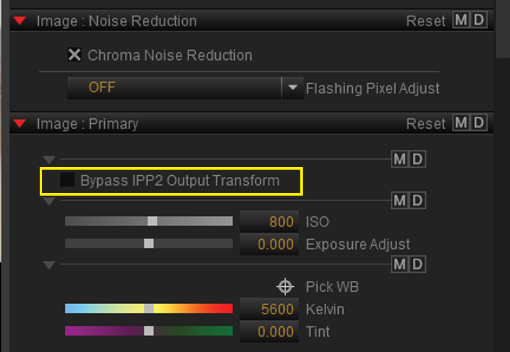
Task: Collapse the white balance subsection triangle
Action: (x=49, y=265)
